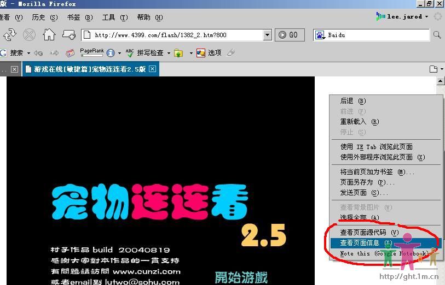
Task: Click the search magnifier icon
Action: [x=437, y=35]
